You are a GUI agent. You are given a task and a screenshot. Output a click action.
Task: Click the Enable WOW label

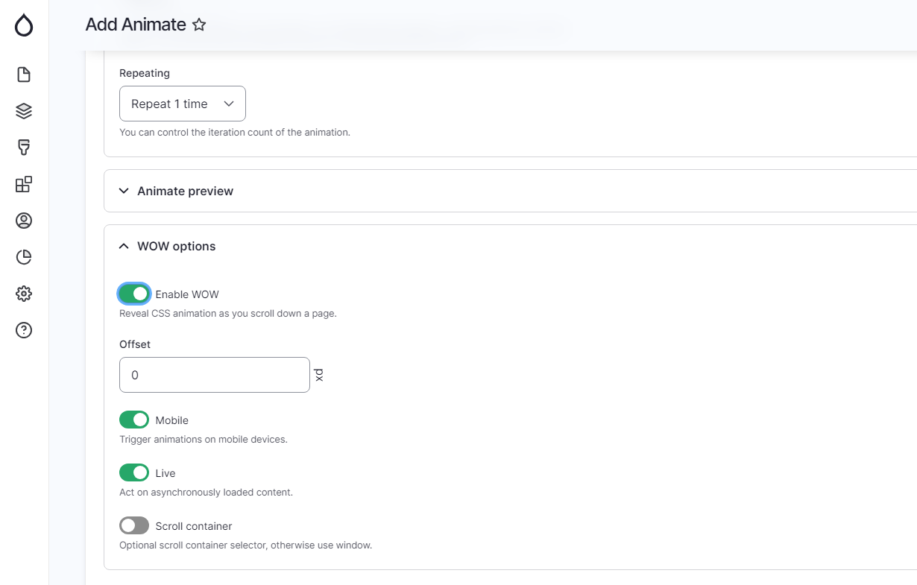[187, 294]
